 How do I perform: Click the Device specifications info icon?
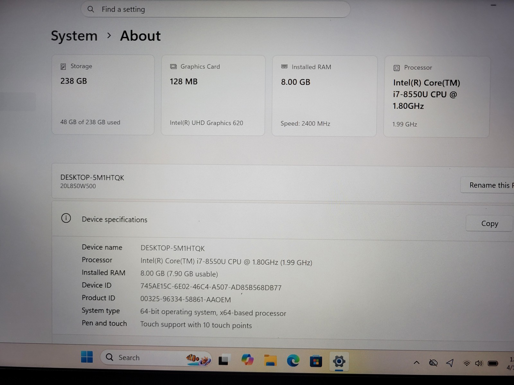[x=66, y=218]
